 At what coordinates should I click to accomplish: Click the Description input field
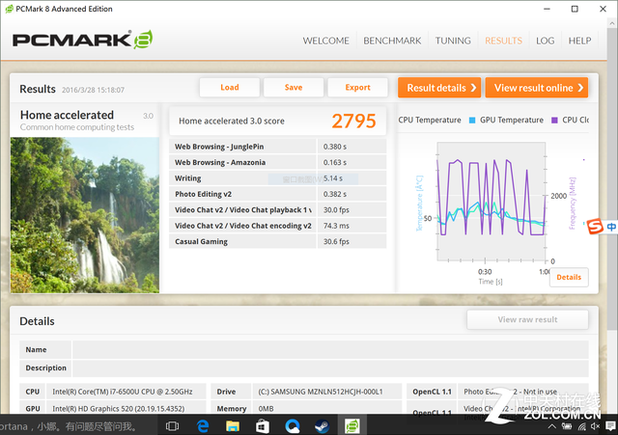click(330, 368)
